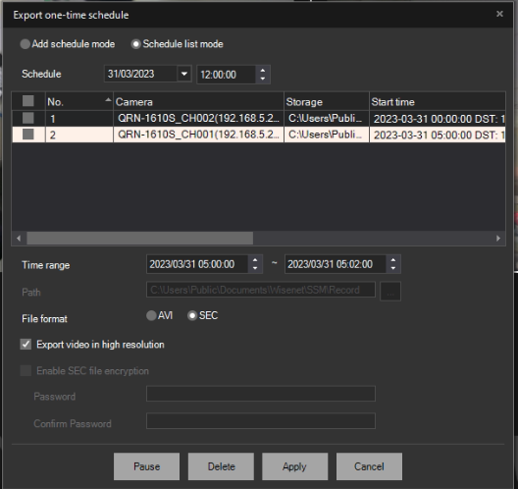Click the start time range spinner

(255, 264)
